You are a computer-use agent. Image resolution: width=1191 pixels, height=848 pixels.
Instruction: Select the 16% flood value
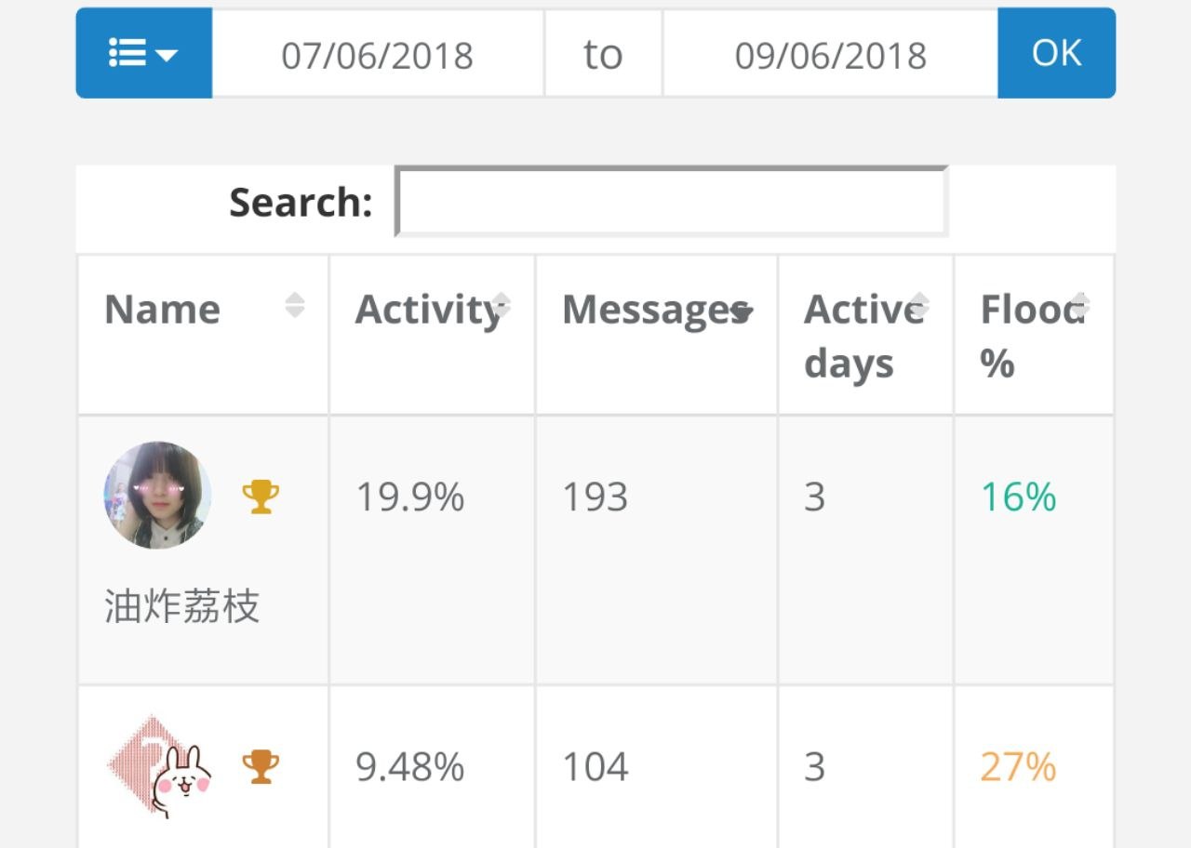[1019, 497]
